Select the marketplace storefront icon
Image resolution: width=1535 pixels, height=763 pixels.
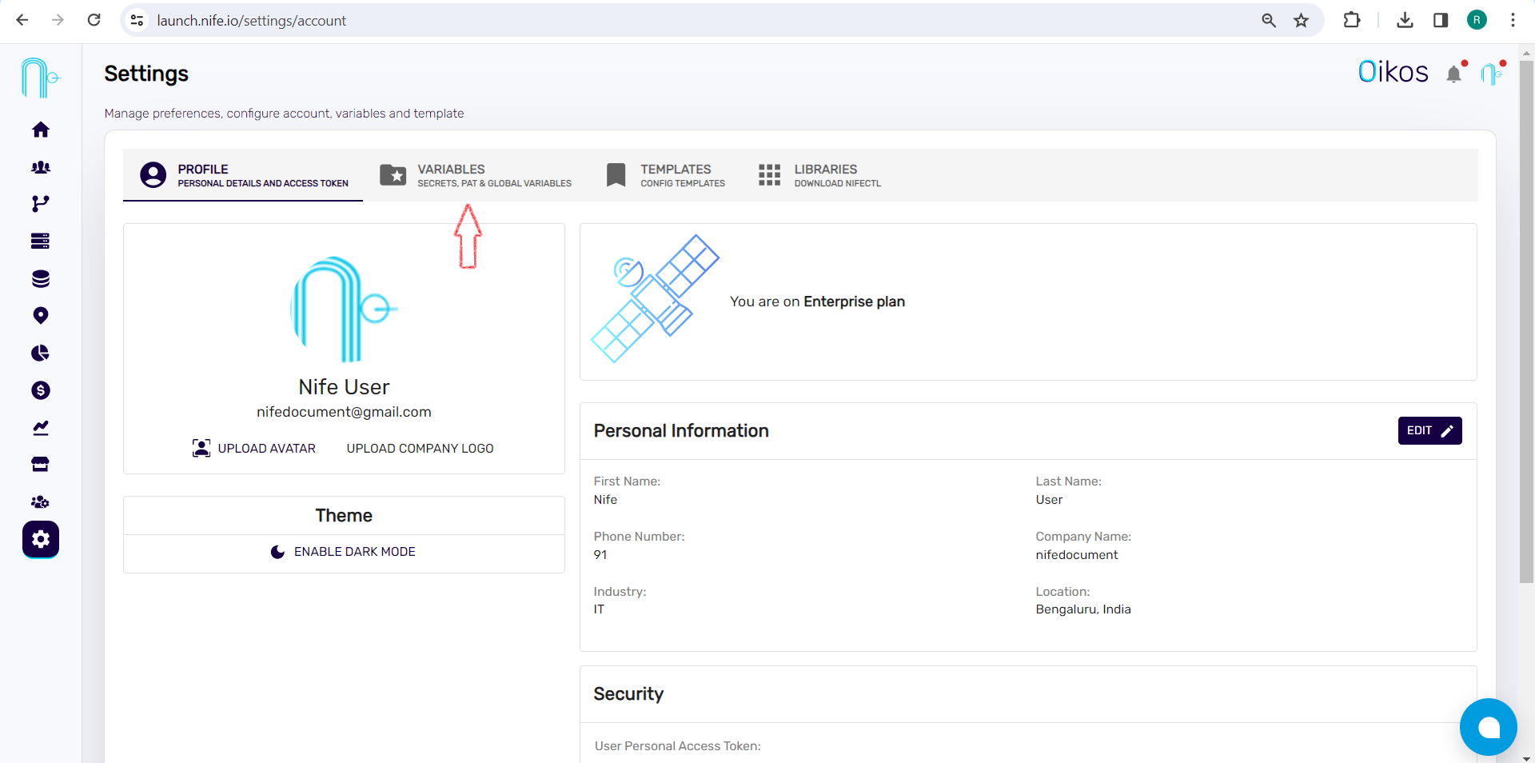[x=40, y=464]
